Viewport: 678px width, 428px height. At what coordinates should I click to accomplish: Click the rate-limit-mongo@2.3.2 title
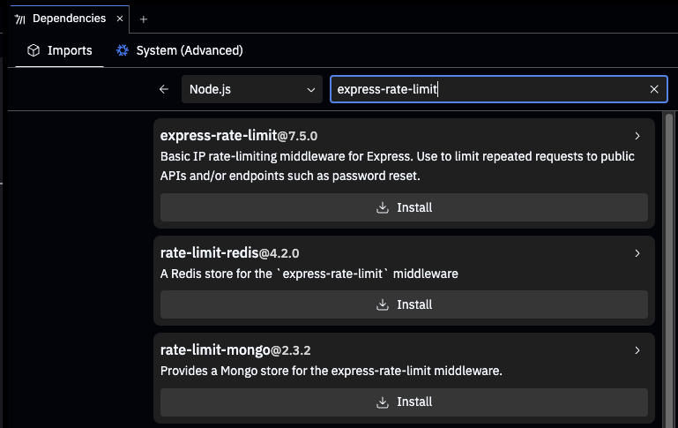(x=235, y=350)
